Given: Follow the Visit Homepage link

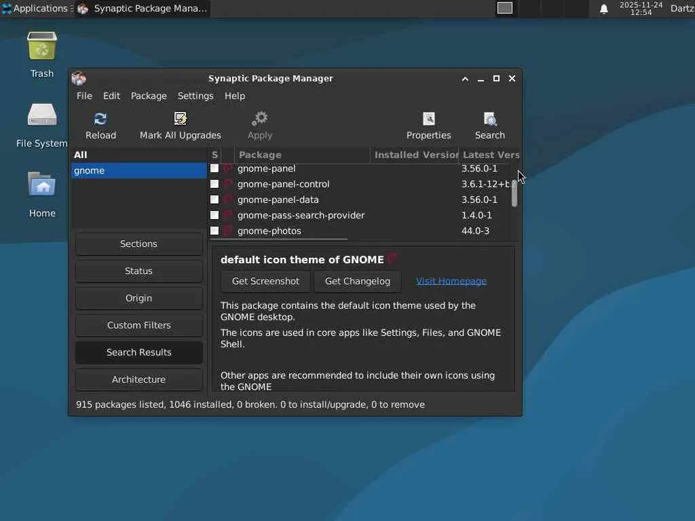Looking at the screenshot, I should coord(451,281).
